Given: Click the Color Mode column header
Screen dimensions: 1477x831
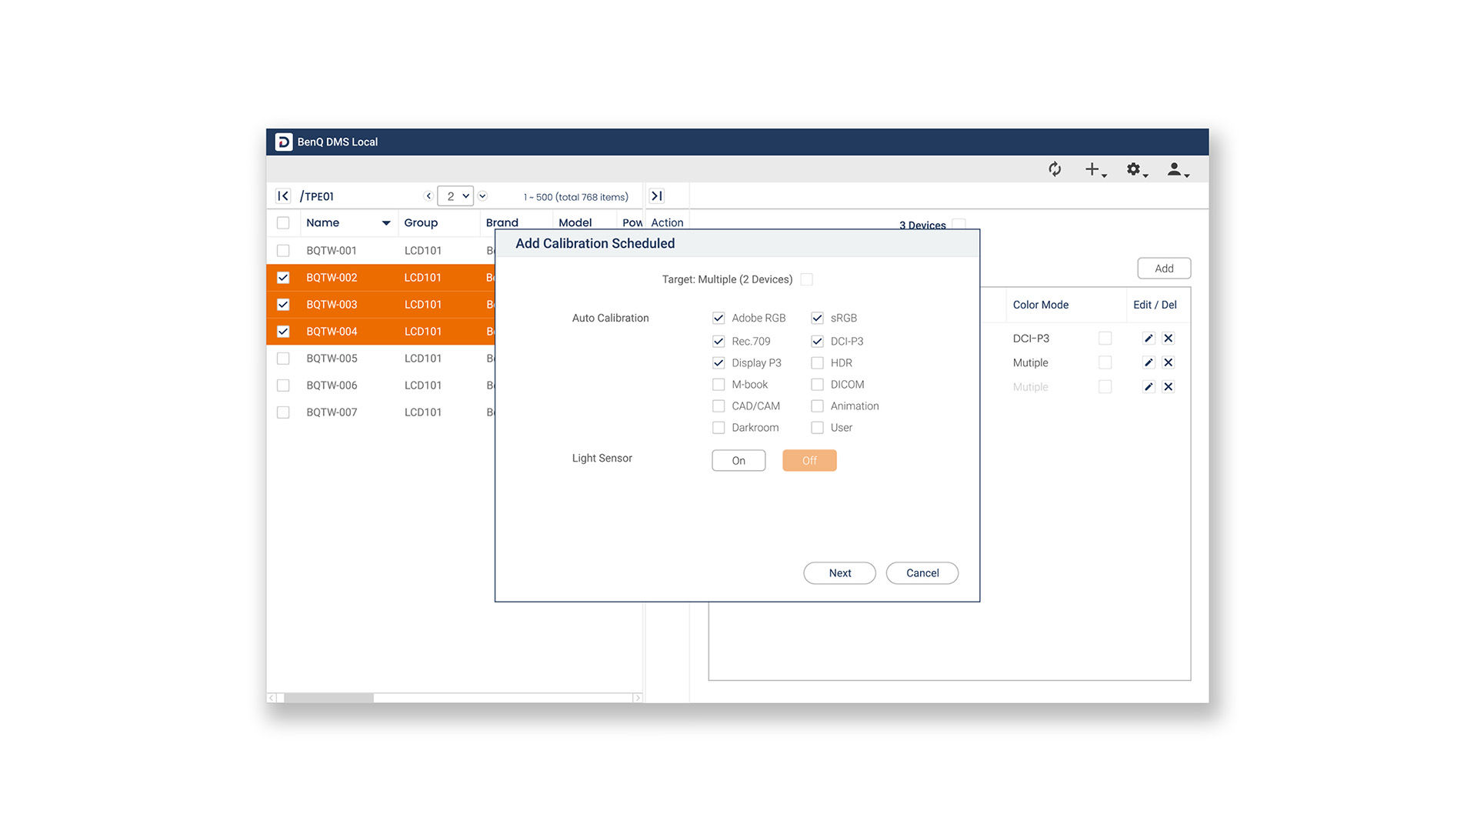Looking at the screenshot, I should (1040, 305).
